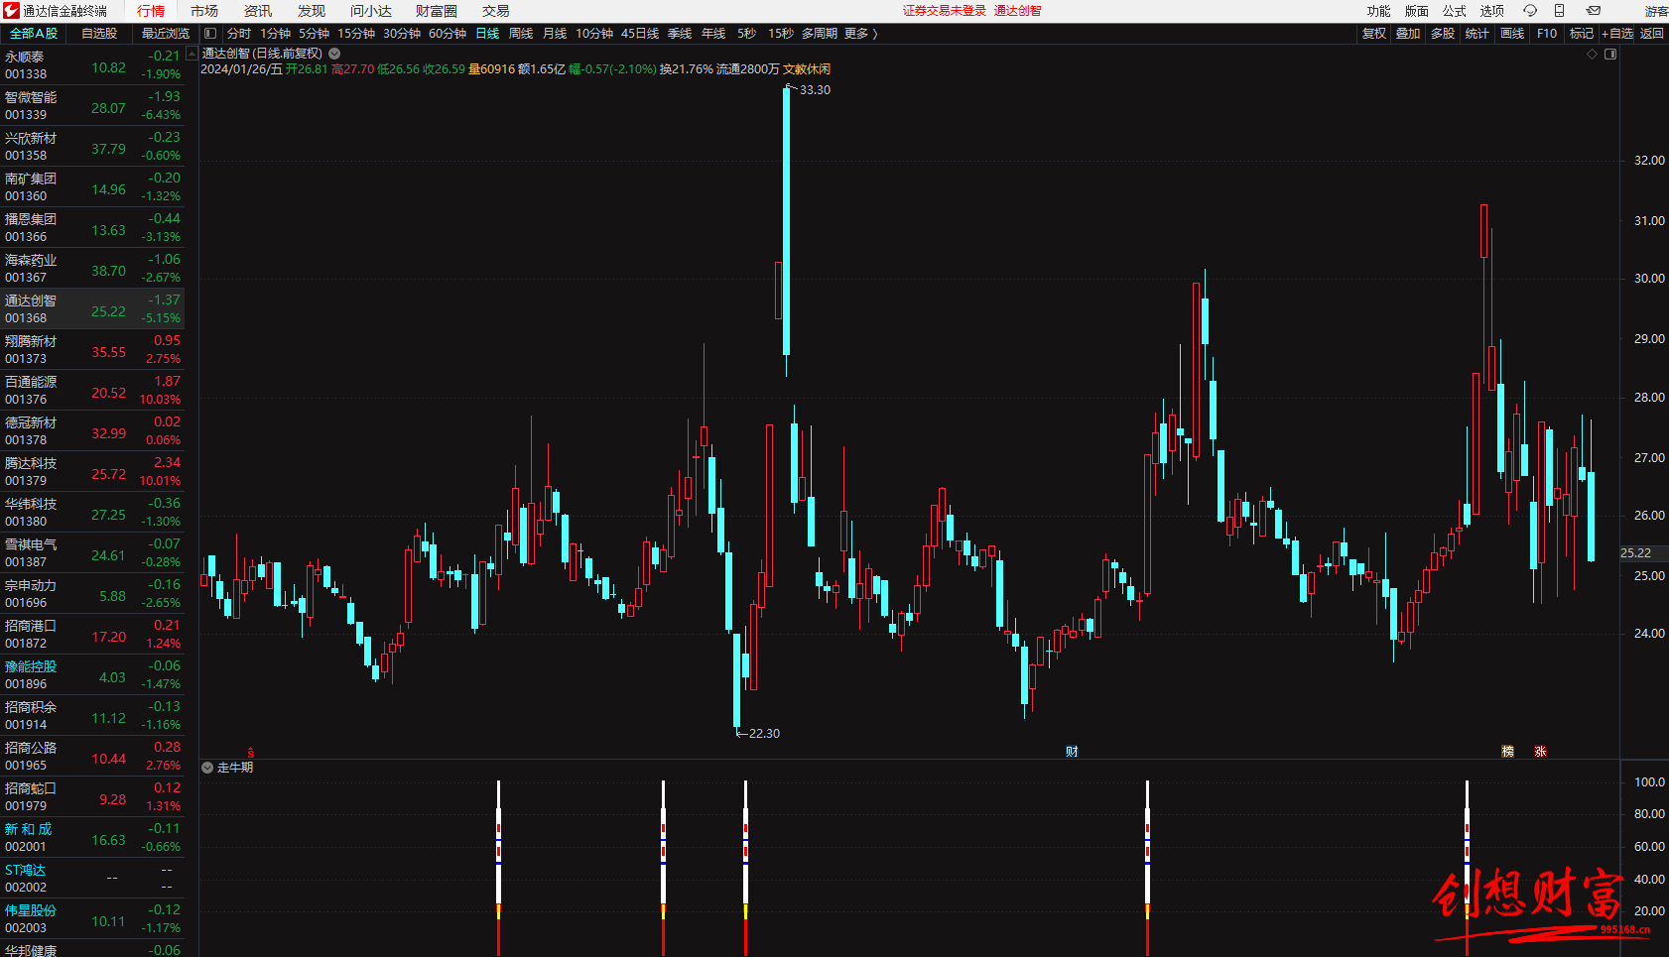The image size is (1669, 957).
Task: Click the diamond icon above the chart
Action: coord(1592,55)
